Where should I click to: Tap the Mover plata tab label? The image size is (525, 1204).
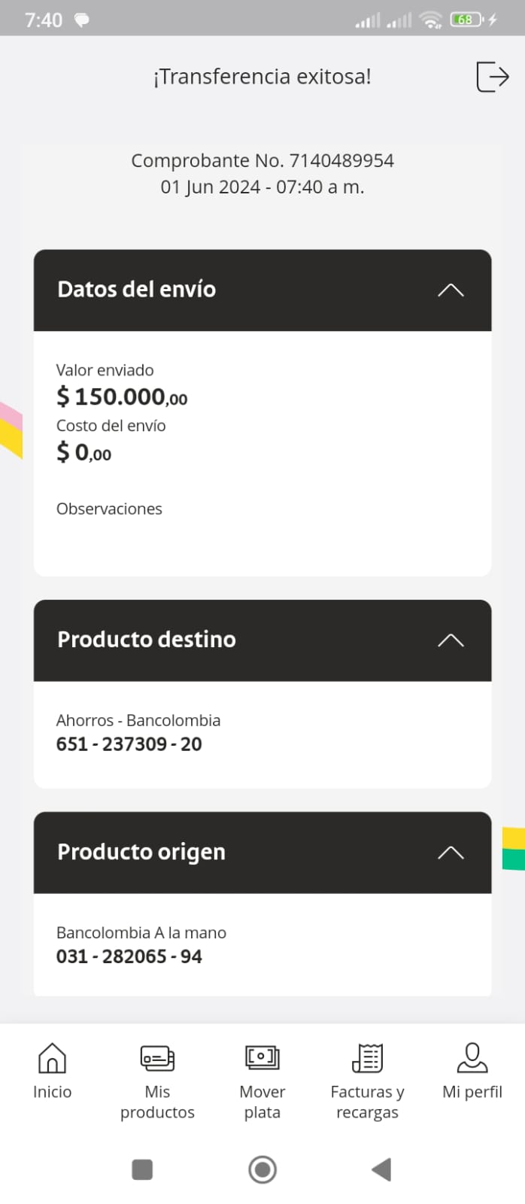[262, 1102]
